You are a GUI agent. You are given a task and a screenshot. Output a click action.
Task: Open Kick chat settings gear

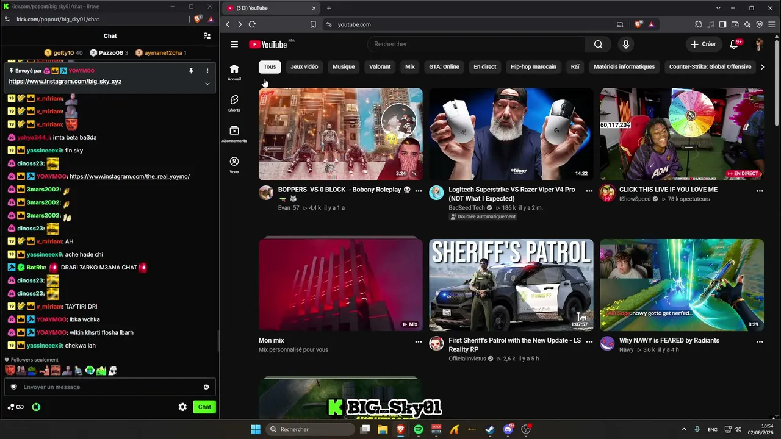182,407
